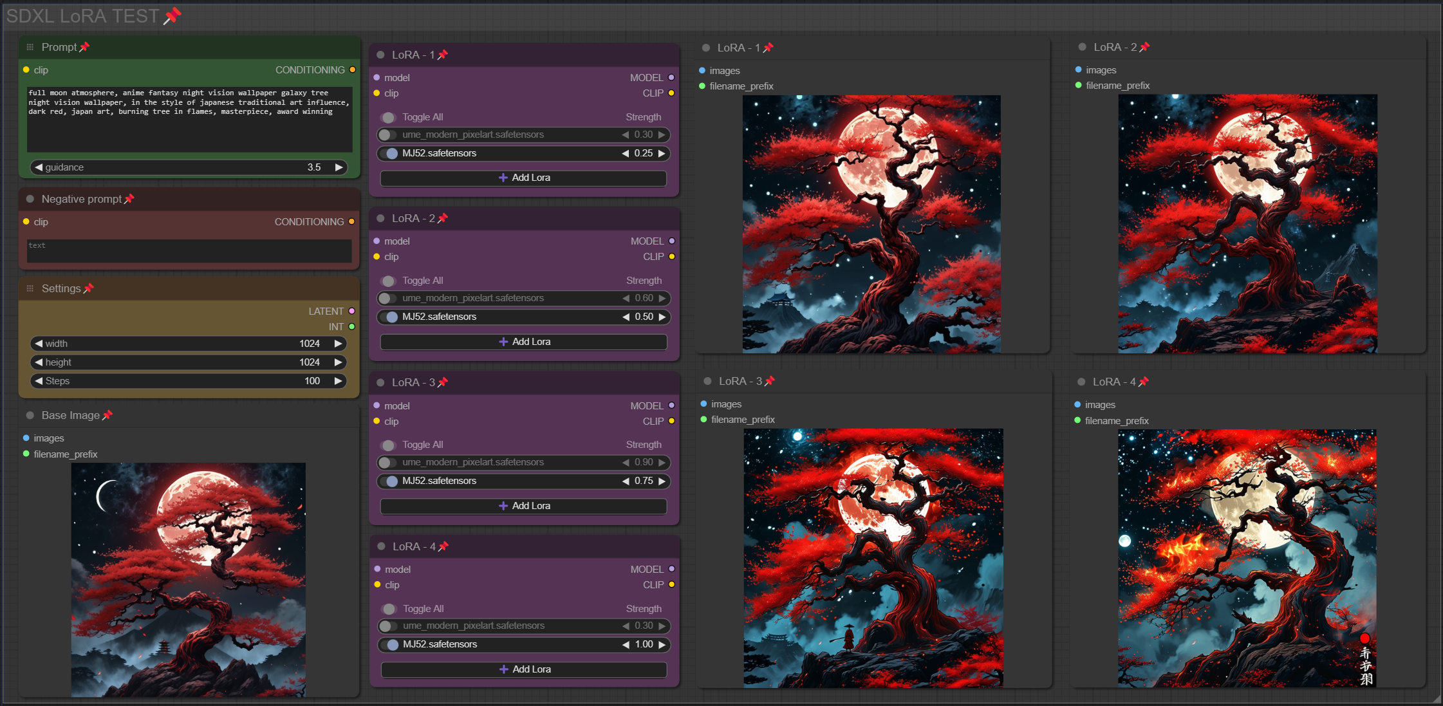Click Add Lora button in LoRA - 4 node
The width and height of the screenshot is (1443, 706).
[x=524, y=669]
